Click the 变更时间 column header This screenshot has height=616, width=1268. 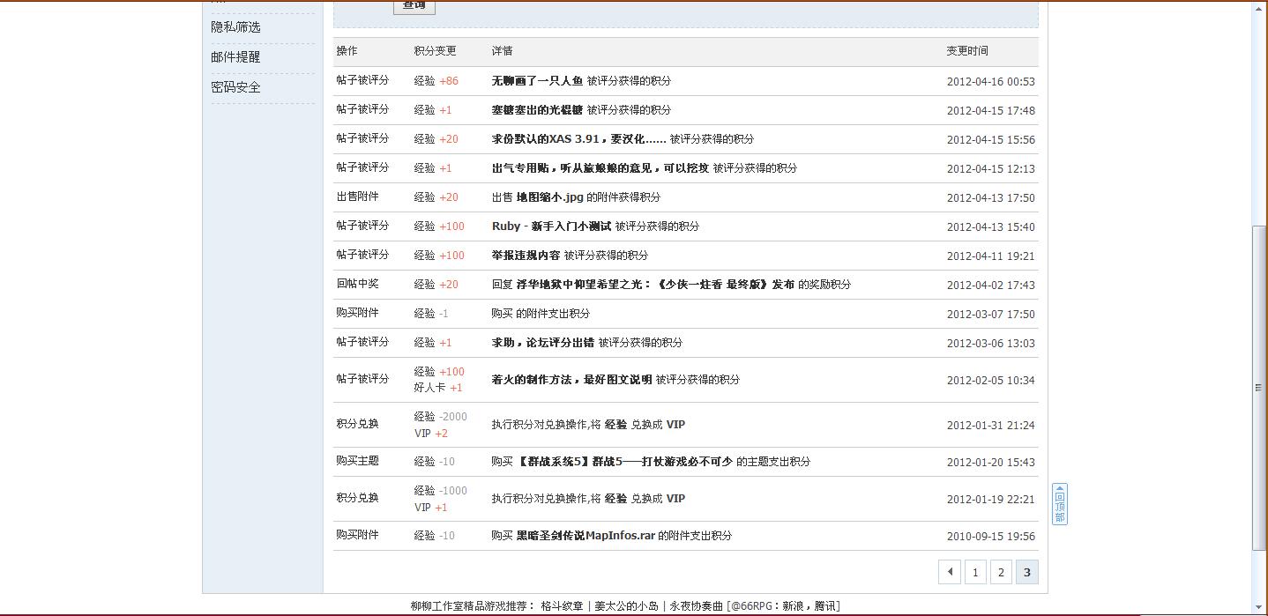(x=967, y=51)
